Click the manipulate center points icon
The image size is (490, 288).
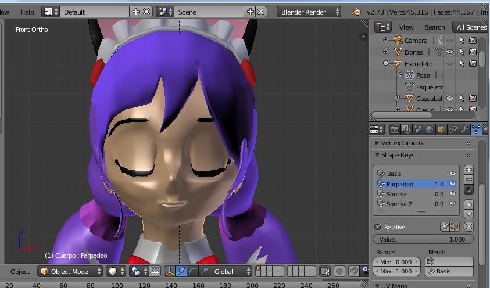point(155,271)
